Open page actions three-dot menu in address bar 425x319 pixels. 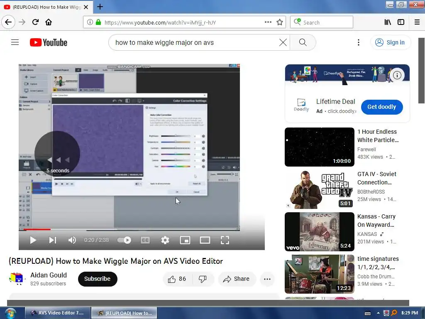[x=268, y=22]
